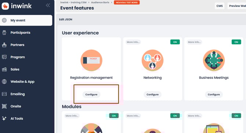
Task: Open AI Tools section
Action: point(17,119)
